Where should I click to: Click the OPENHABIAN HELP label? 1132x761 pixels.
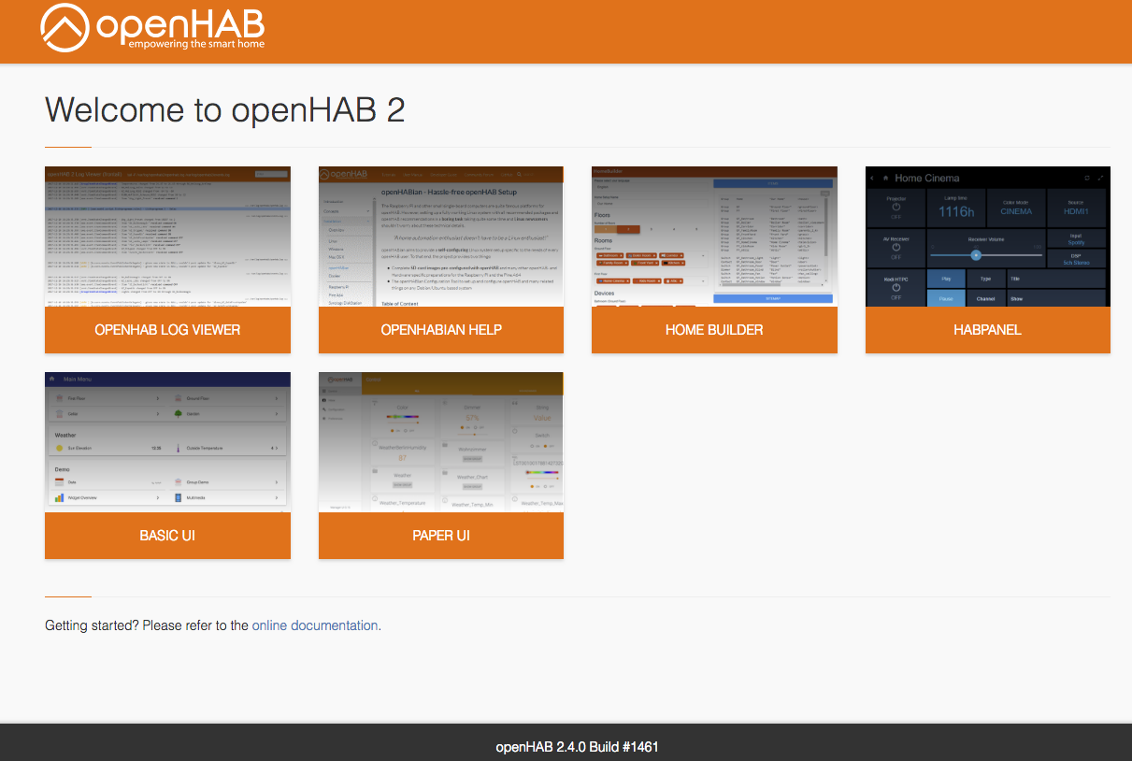tap(441, 330)
